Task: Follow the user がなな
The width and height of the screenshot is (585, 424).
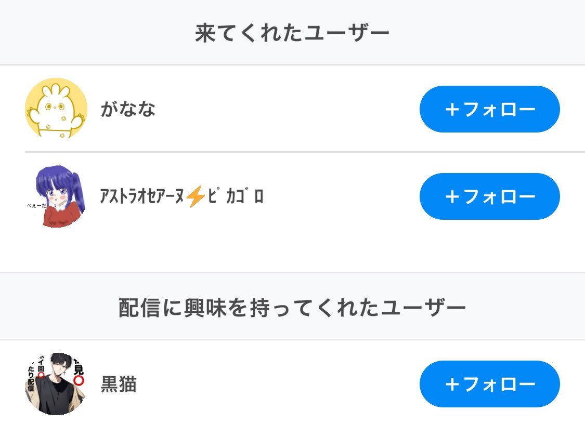Action: pos(489,109)
